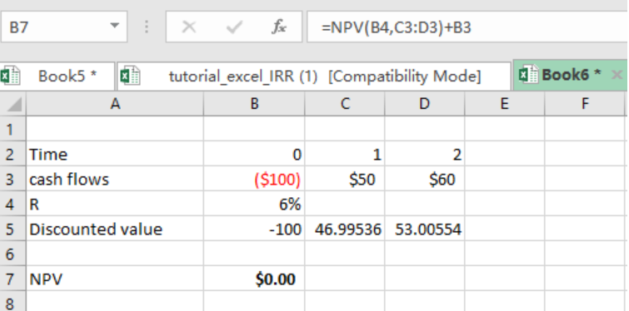Select the -100 discounted value cell

pos(254,229)
